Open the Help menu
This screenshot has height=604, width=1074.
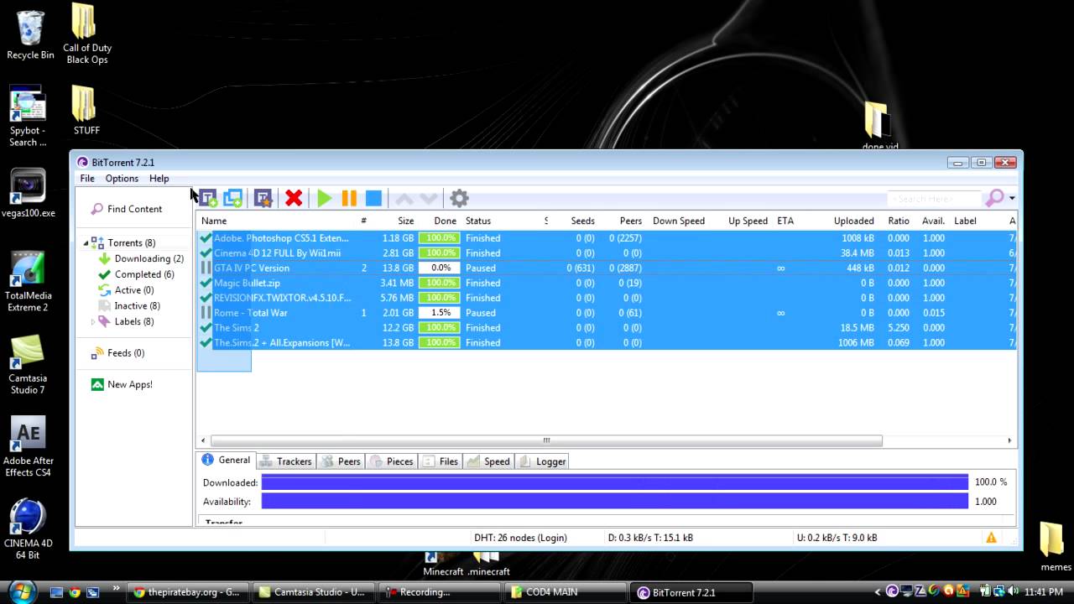coord(159,179)
